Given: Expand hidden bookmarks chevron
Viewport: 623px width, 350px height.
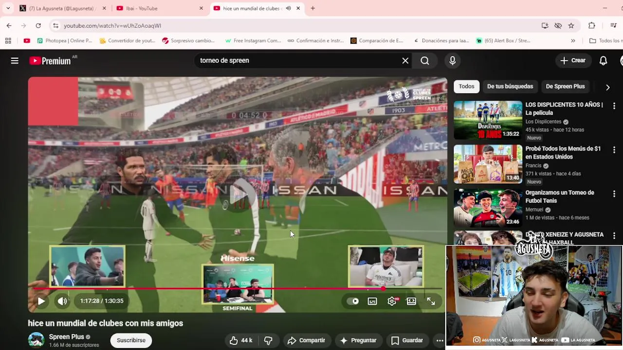Looking at the screenshot, I should [573, 41].
